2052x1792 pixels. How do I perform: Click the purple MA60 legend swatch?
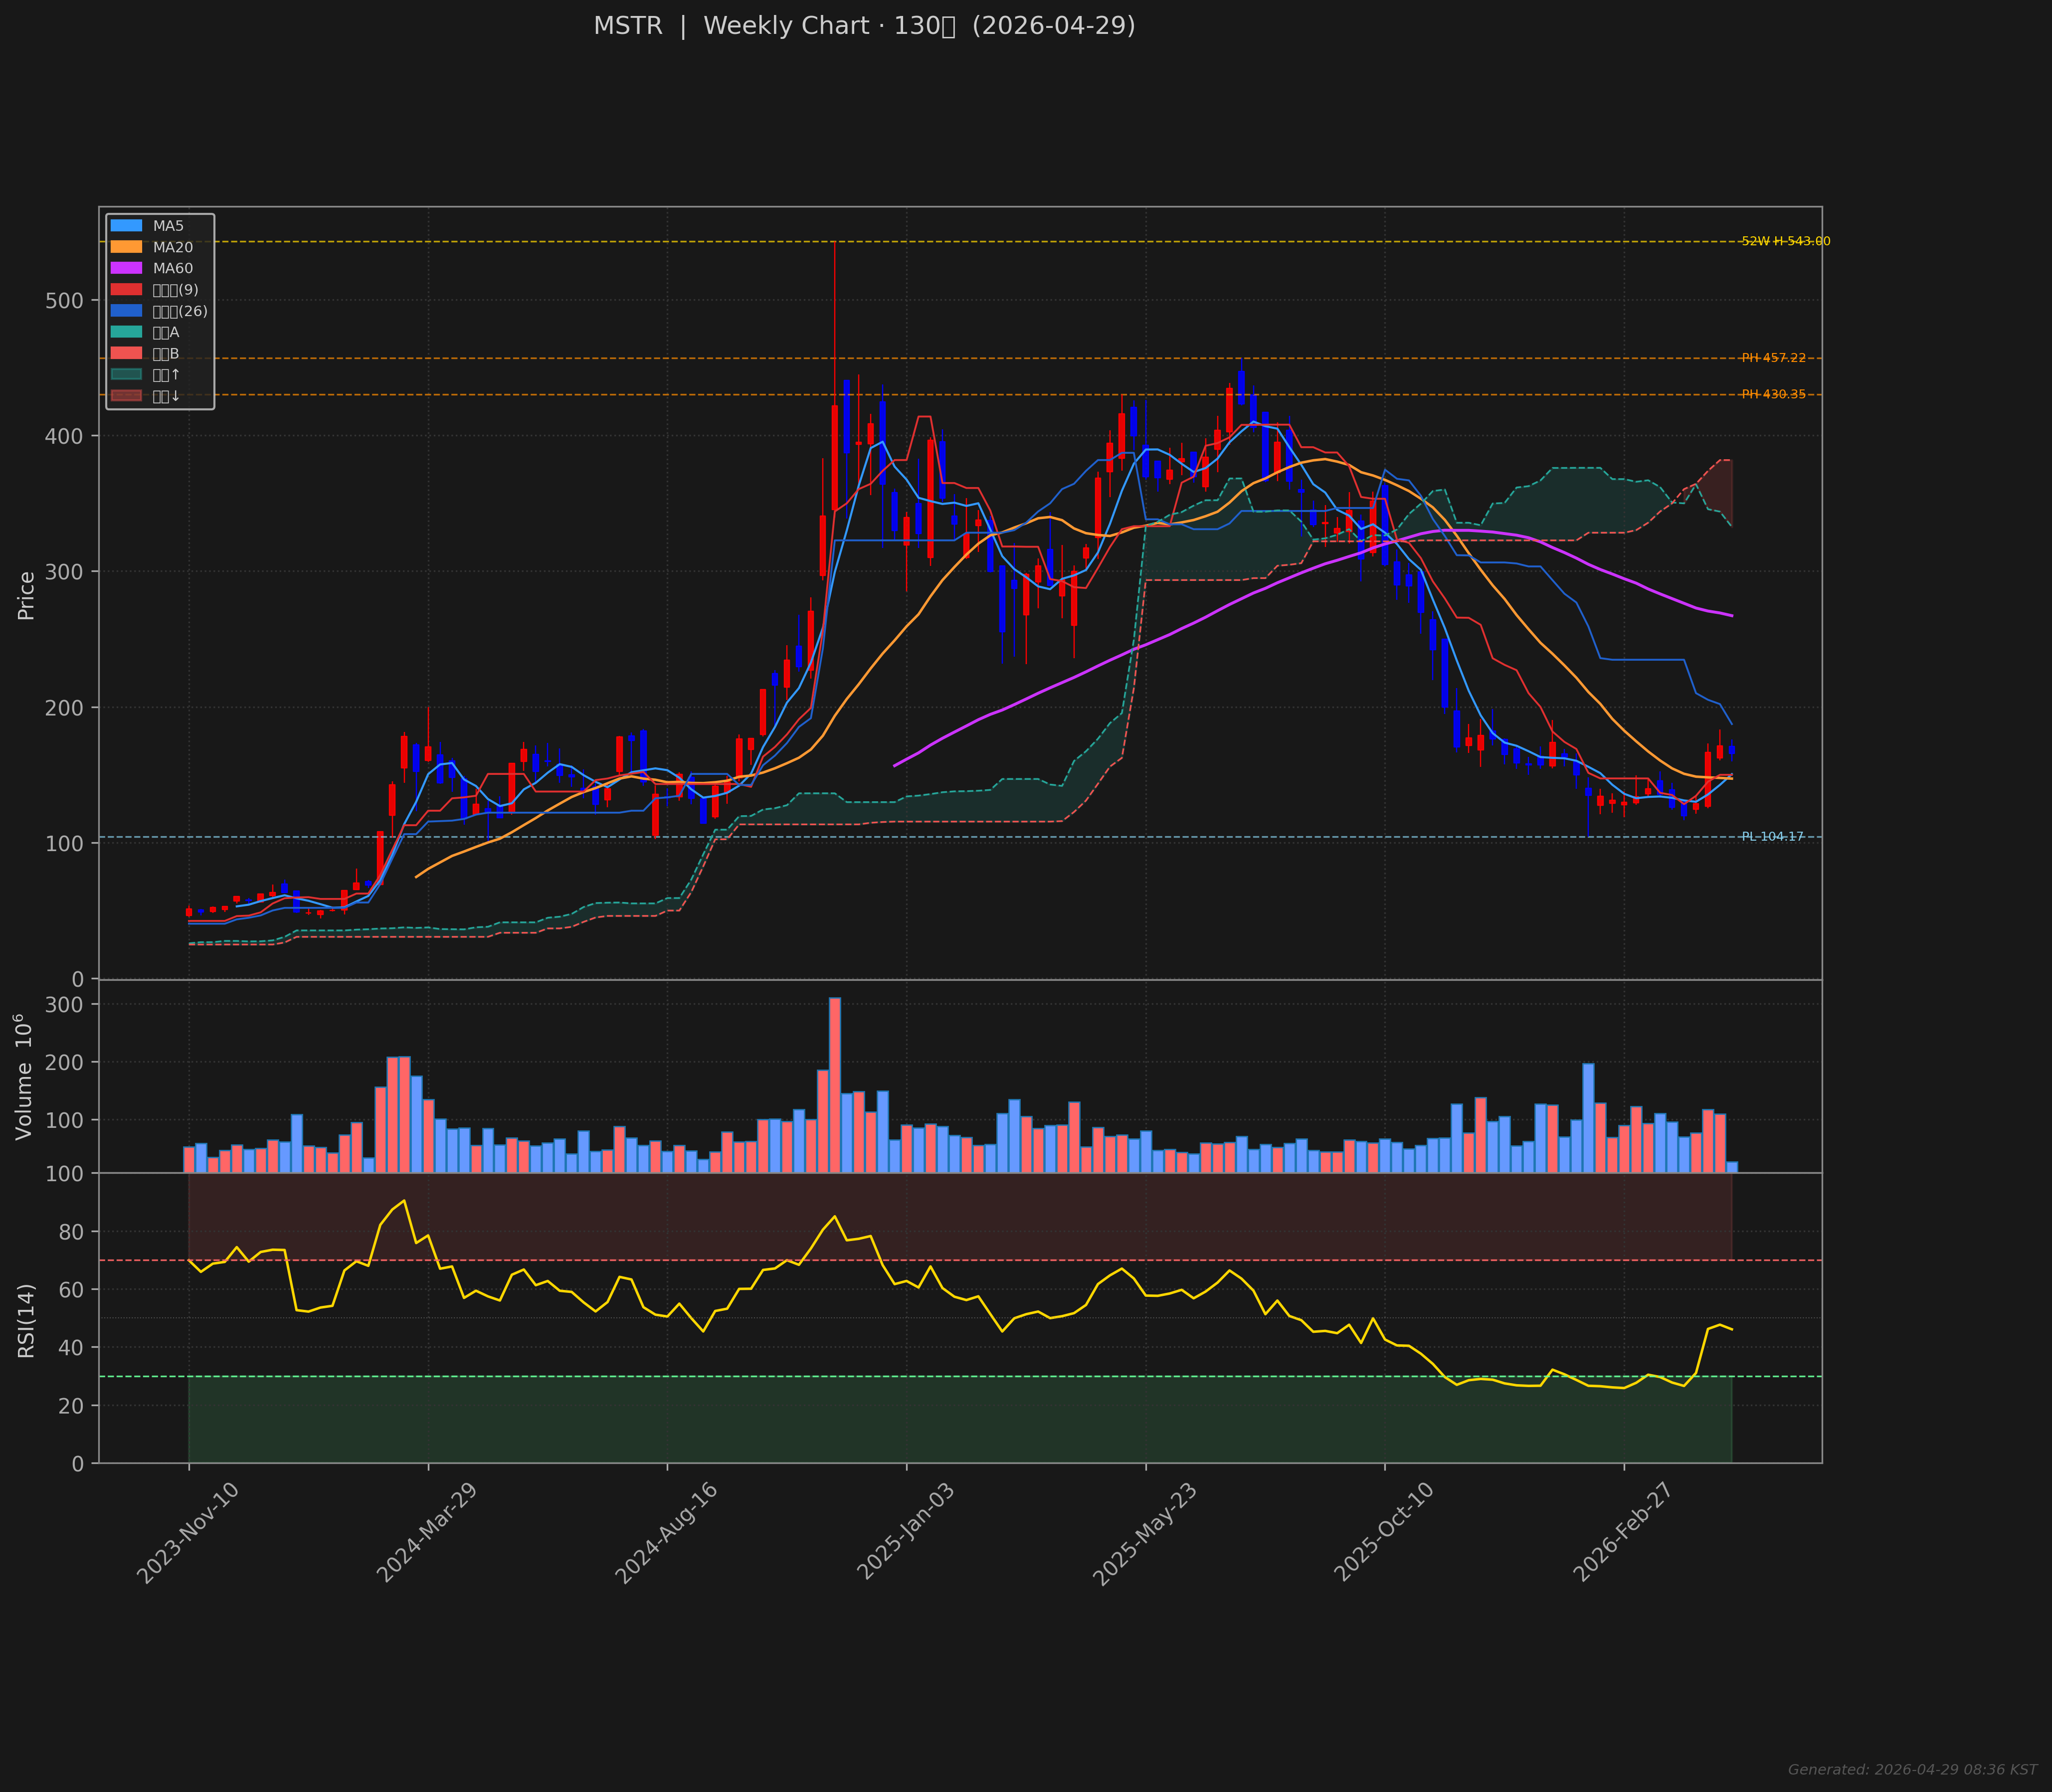tap(126, 268)
